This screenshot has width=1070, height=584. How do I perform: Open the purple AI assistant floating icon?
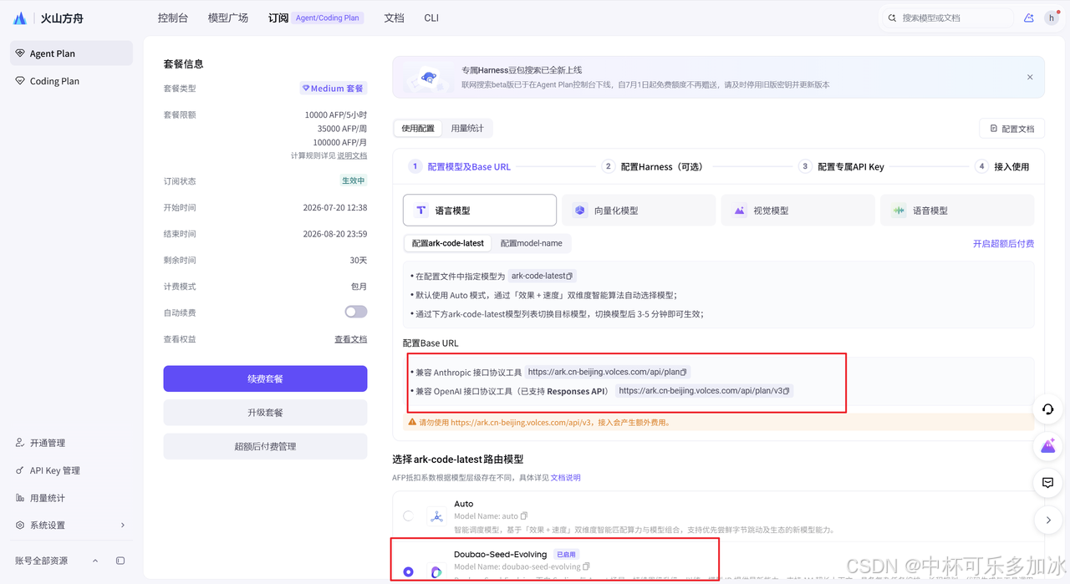(x=1048, y=446)
